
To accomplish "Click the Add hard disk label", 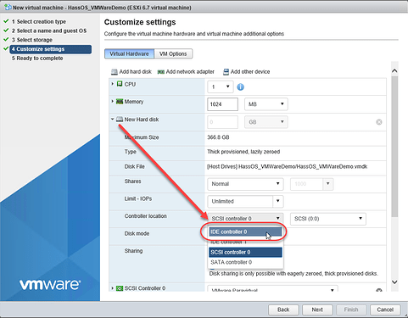I will click(x=136, y=72).
